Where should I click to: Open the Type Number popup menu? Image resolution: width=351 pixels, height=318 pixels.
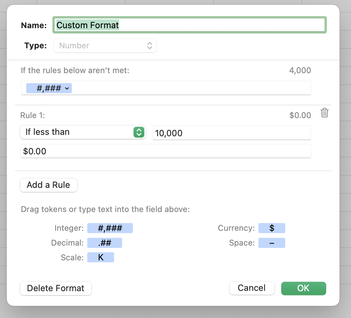pyautogui.click(x=105, y=46)
